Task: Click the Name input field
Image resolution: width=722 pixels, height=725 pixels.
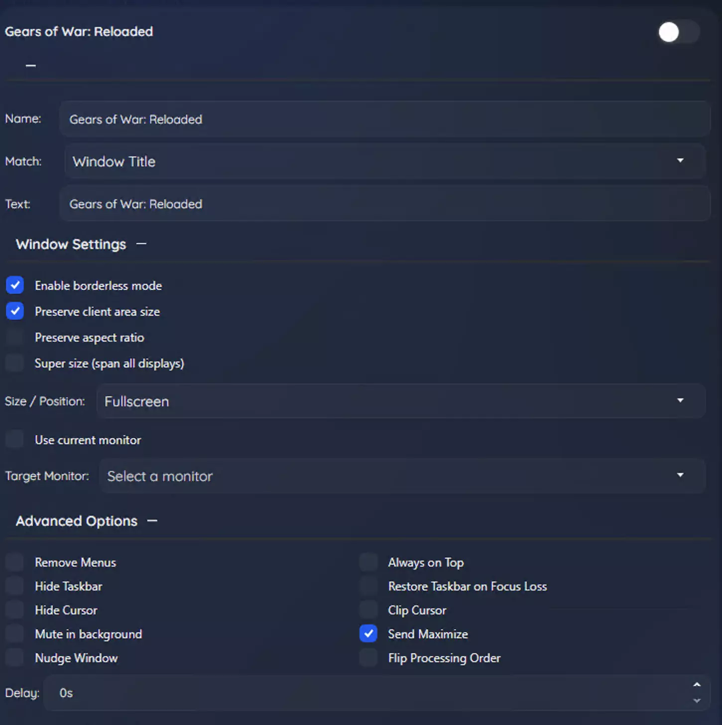Action: click(384, 120)
